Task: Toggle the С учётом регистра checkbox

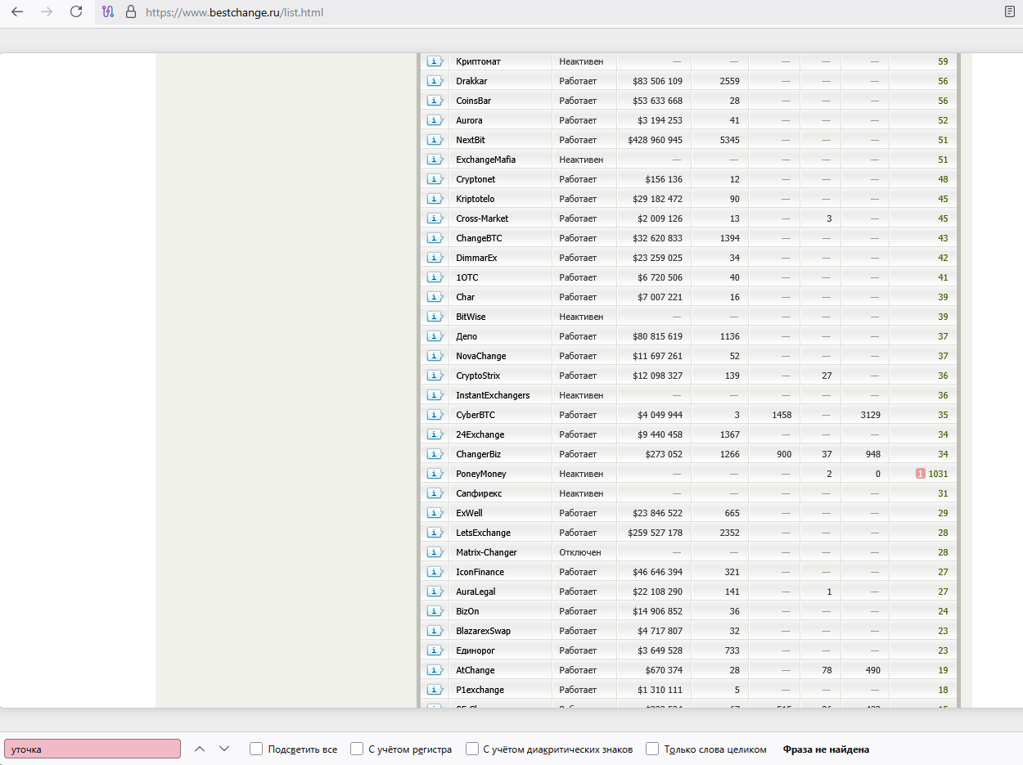Action: pos(357,749)
